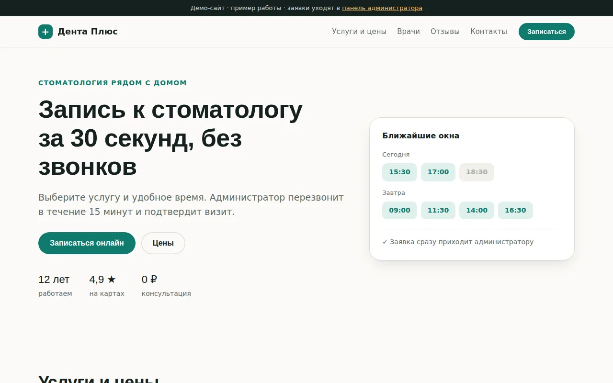The width and height of the screenshot is (613, 383).
Task: Open Контакты from the top navigation
Action: coord(488,32)
